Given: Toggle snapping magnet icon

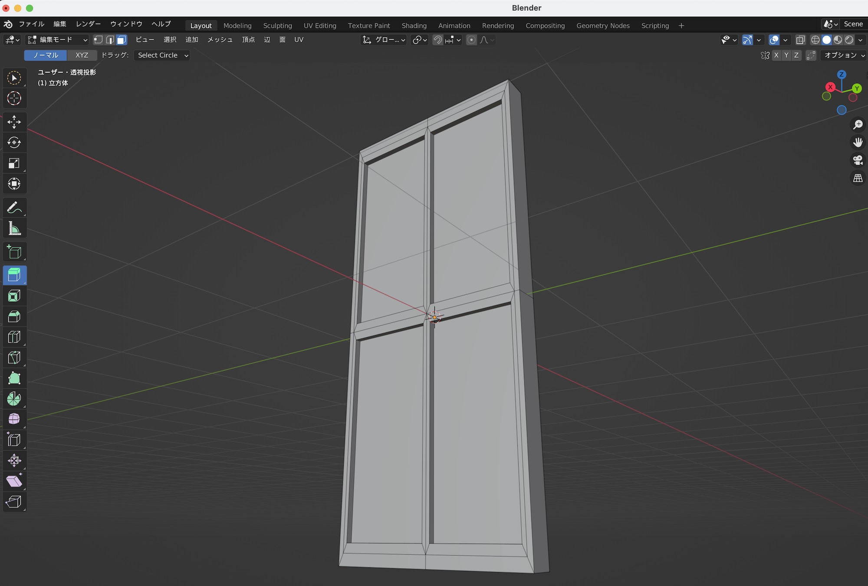Looking at the screenshot, I should [438, 40].
